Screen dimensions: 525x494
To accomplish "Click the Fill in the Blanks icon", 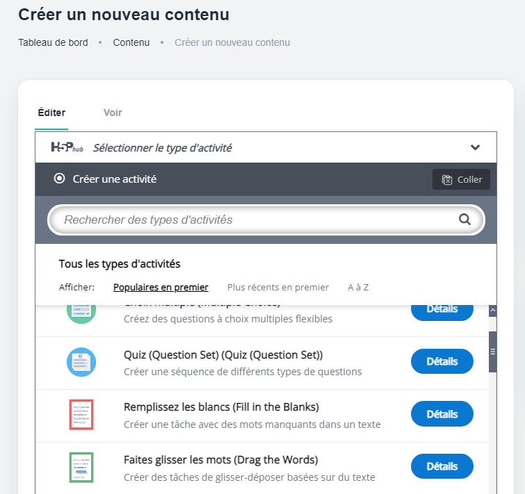I will click(x=81, y=415).
